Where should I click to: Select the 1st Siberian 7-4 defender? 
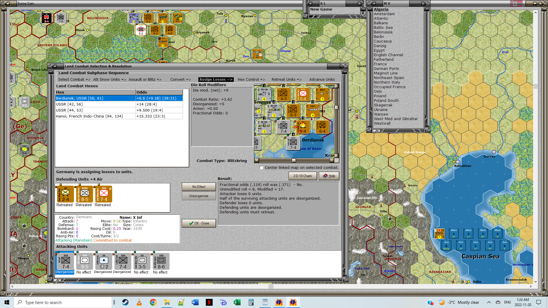[x=104, y=194]
